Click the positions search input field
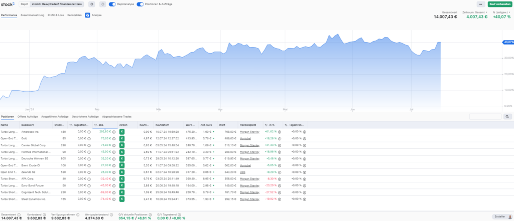This screenshot has width=514, height=221. tap(485, 116)
